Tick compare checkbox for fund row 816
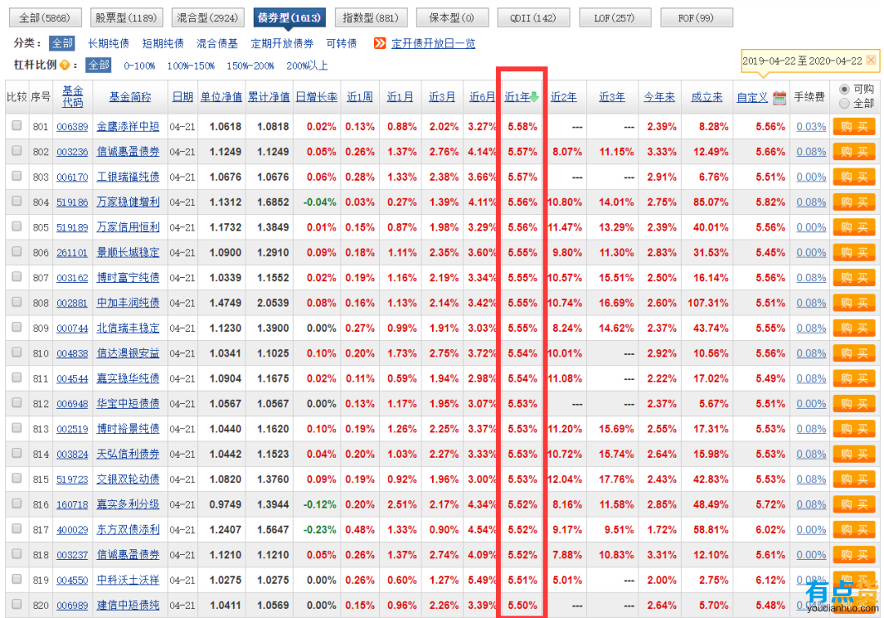 pos(17,504)
